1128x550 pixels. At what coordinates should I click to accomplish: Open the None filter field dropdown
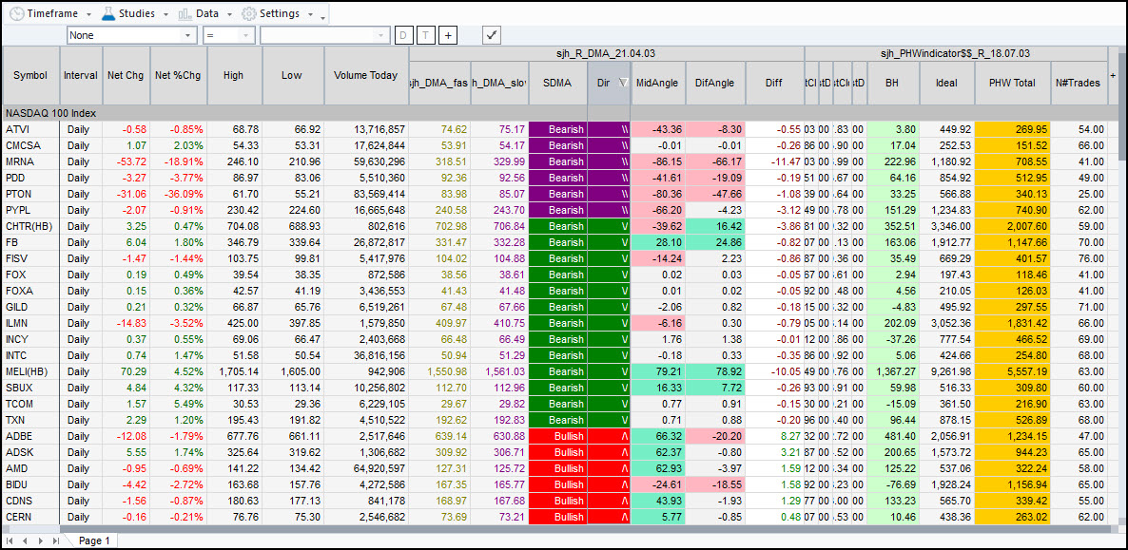187,35
